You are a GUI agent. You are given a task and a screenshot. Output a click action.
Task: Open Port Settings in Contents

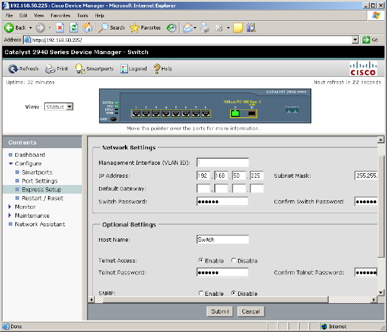coord(39,181)
